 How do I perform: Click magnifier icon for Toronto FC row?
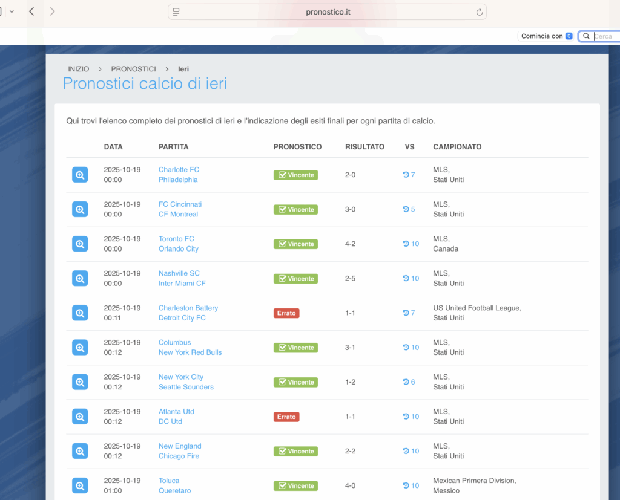(80, 244)
